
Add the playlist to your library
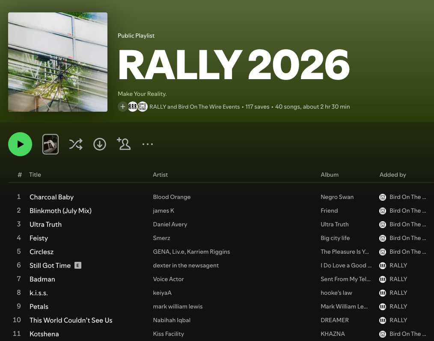(x=122, y=107)
